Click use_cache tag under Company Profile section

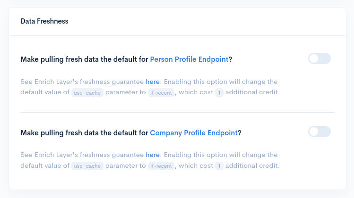(x=87, y=166)
